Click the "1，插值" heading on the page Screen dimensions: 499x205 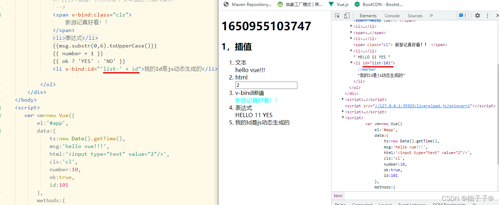[x=237, y=47]
